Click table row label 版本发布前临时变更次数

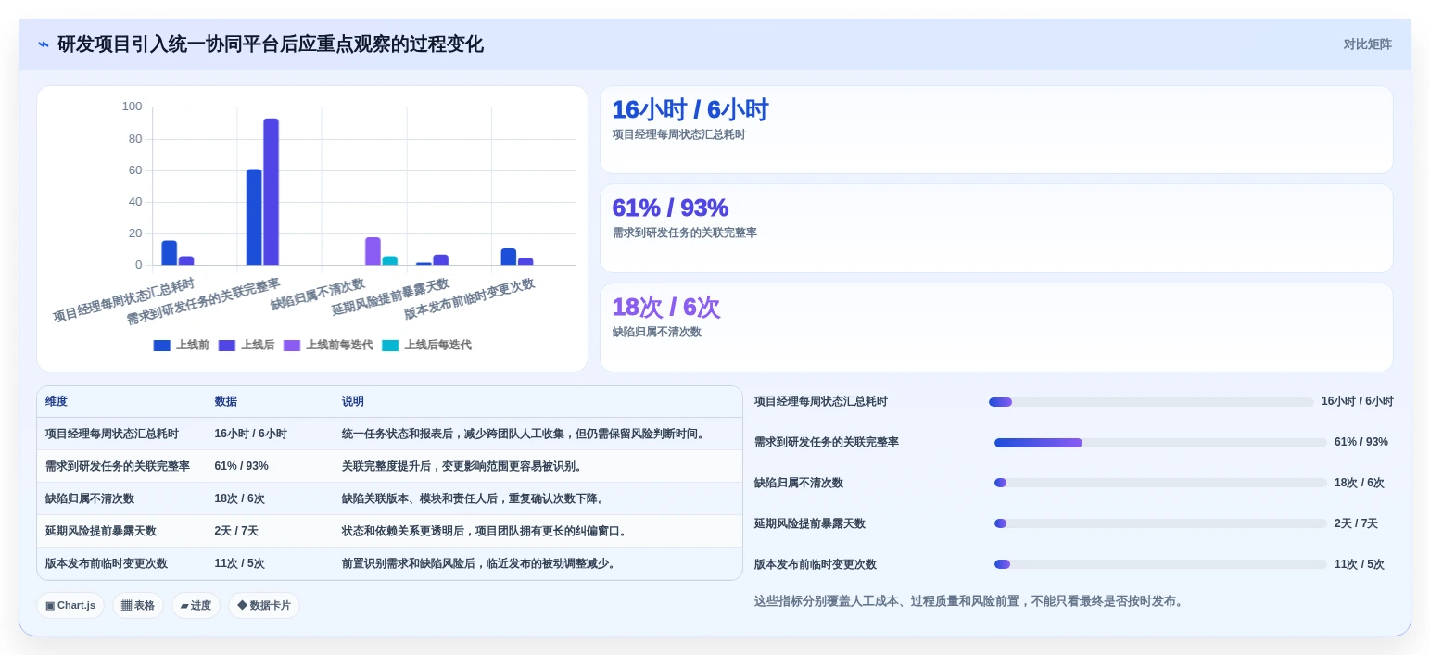coord(107,563)
